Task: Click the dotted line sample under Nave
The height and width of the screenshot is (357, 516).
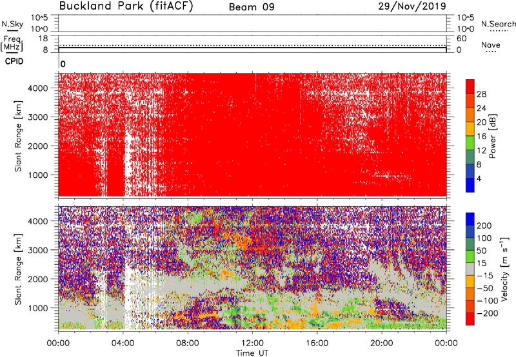Action: [x=491, y=52]
